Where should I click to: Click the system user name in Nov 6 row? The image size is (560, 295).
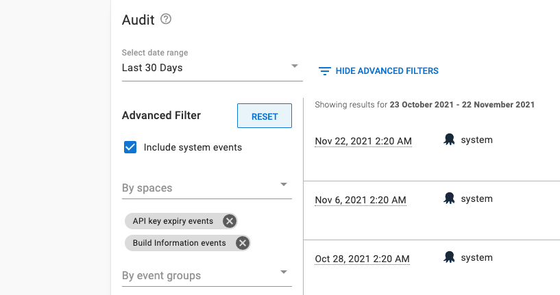point(476,198)
